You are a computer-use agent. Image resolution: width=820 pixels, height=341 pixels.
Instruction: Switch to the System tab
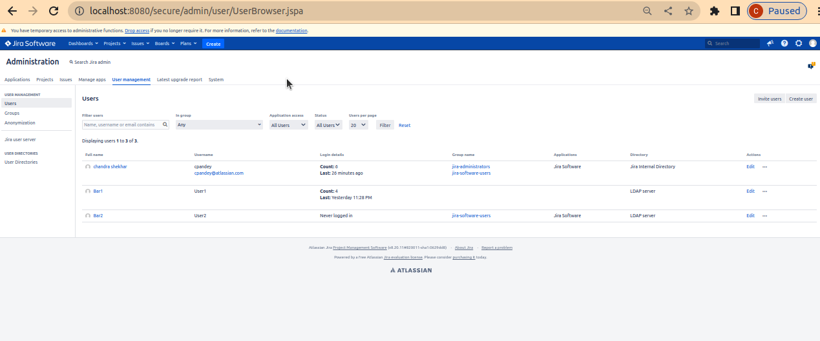coord(216,80)
